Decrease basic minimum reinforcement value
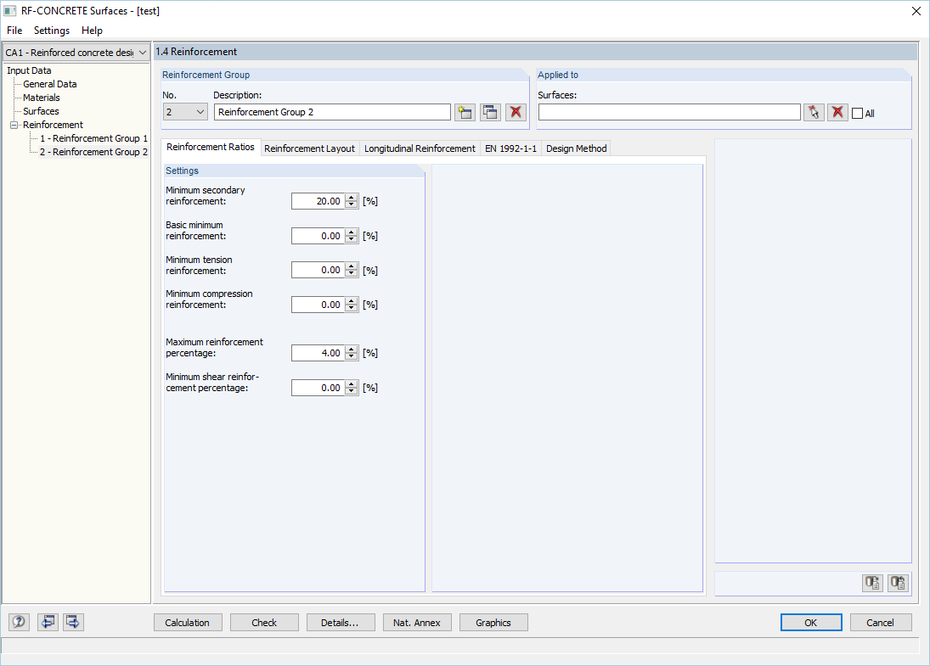This screenshot has height=666, width=930. (x=352, y=239)
